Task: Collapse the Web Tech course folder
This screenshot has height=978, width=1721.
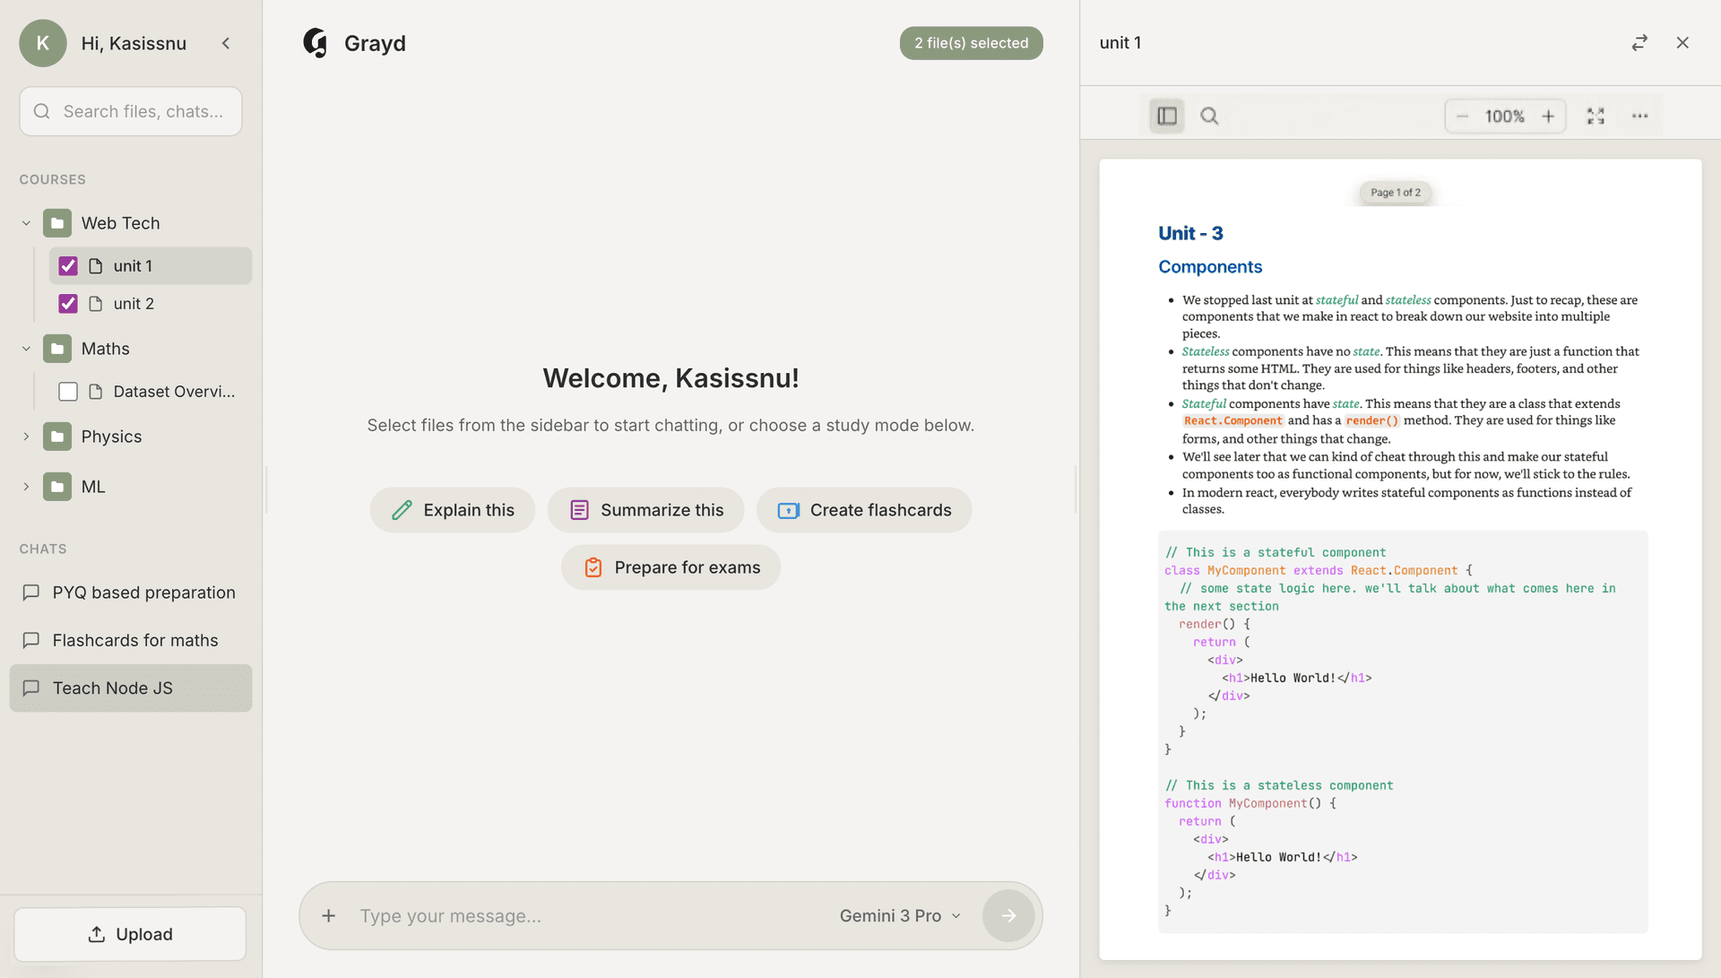Action: 26,223
